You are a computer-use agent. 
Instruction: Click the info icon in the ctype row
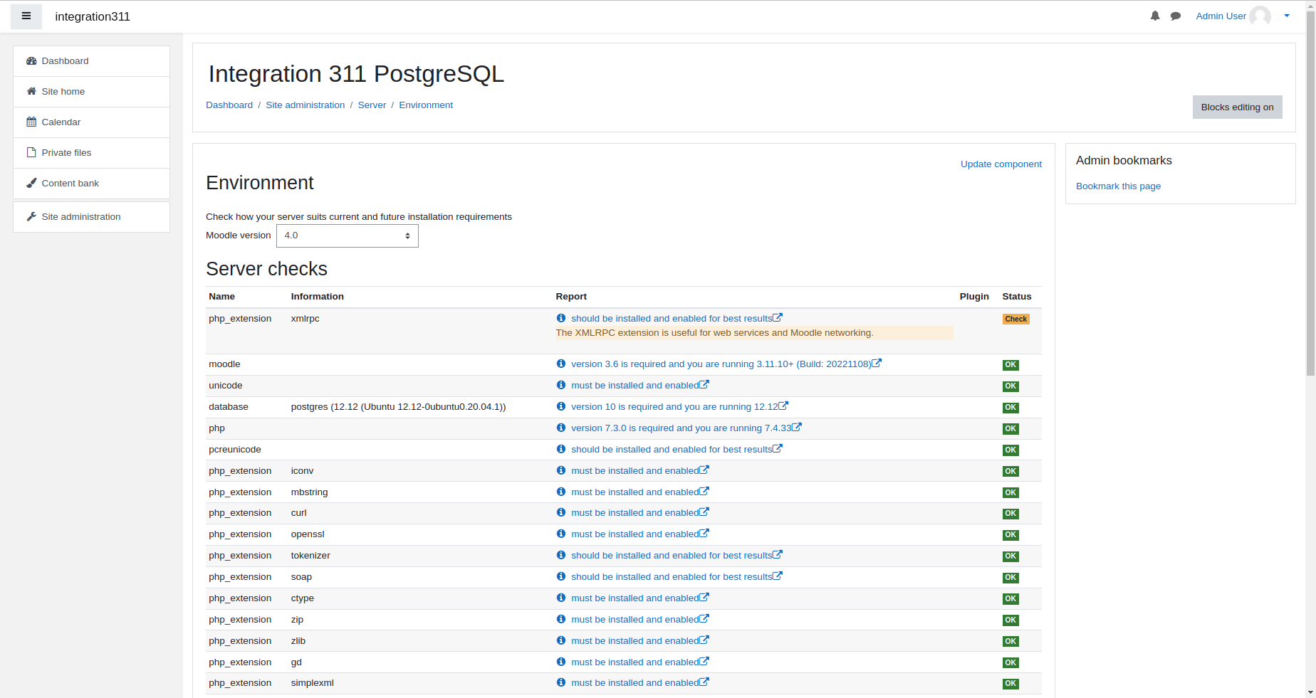pos(561,598)
